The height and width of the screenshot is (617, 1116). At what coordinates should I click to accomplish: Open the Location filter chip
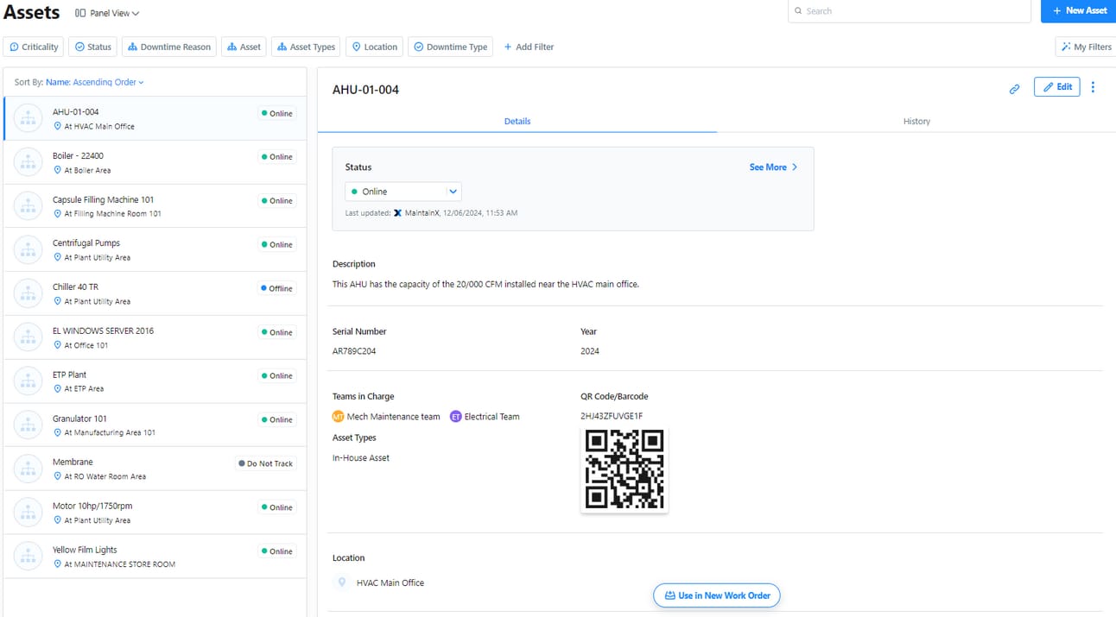(375, 47)
